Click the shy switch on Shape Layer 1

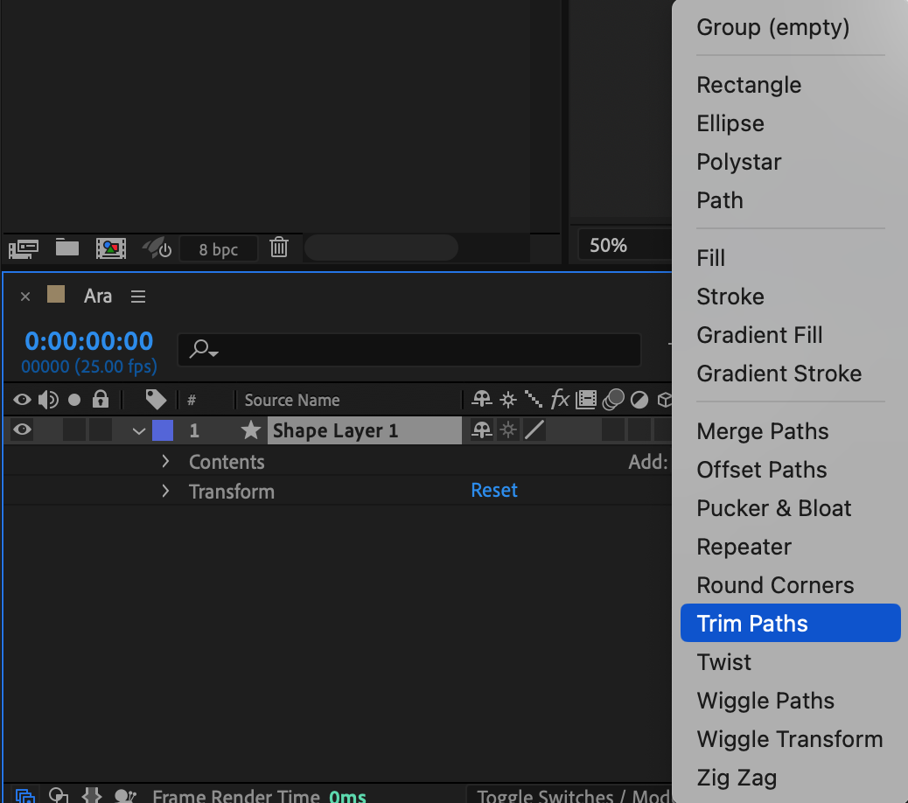pos(481,430)
